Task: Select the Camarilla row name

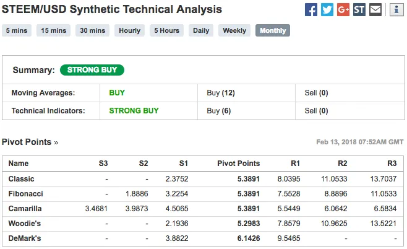Action: [25, 209]
